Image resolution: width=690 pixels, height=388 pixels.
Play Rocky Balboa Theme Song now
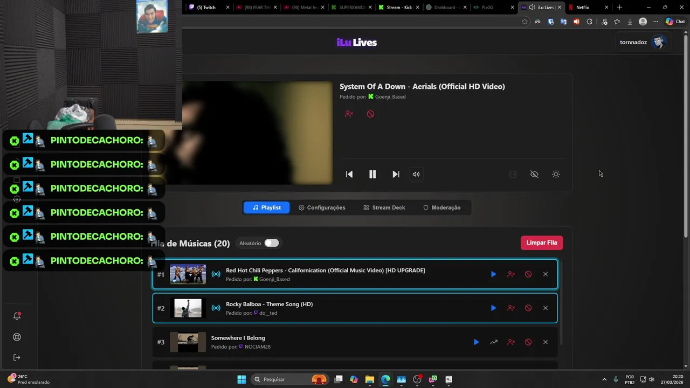(x=493, y=308)
